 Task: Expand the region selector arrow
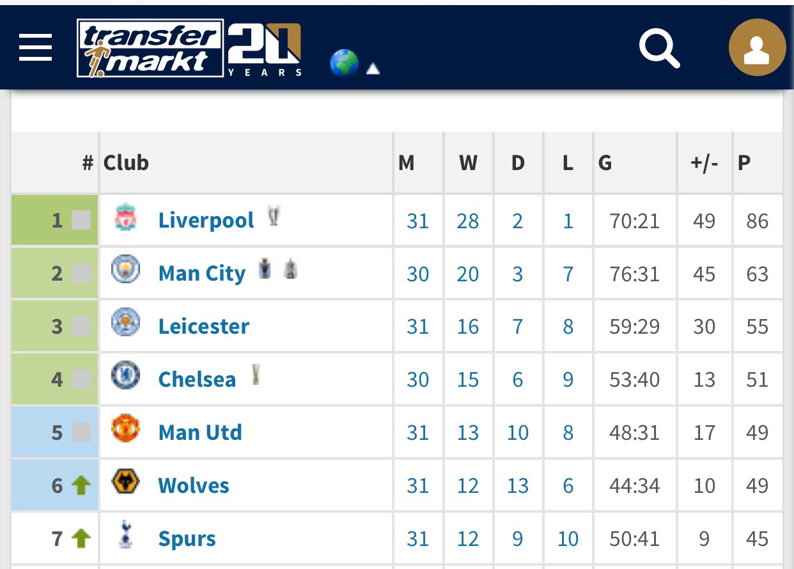pos(373,68)
